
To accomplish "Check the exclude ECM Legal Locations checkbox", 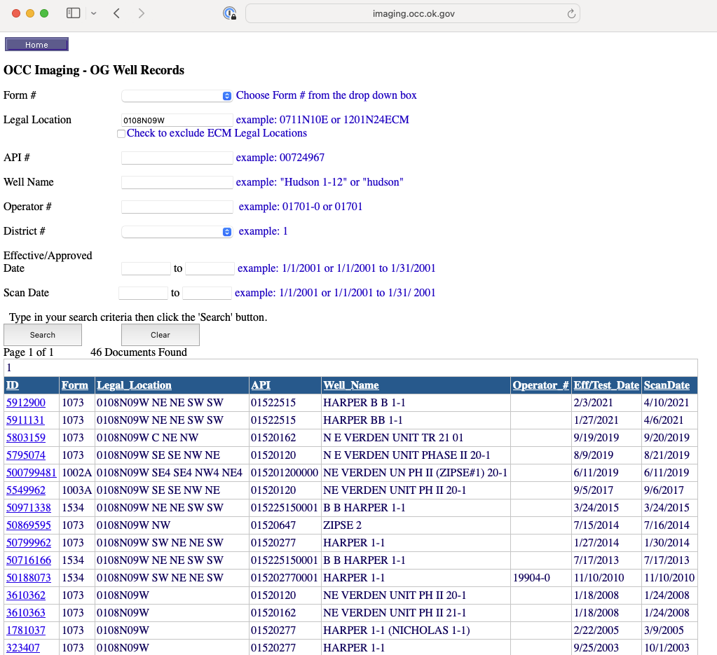I will pos(121,134).
